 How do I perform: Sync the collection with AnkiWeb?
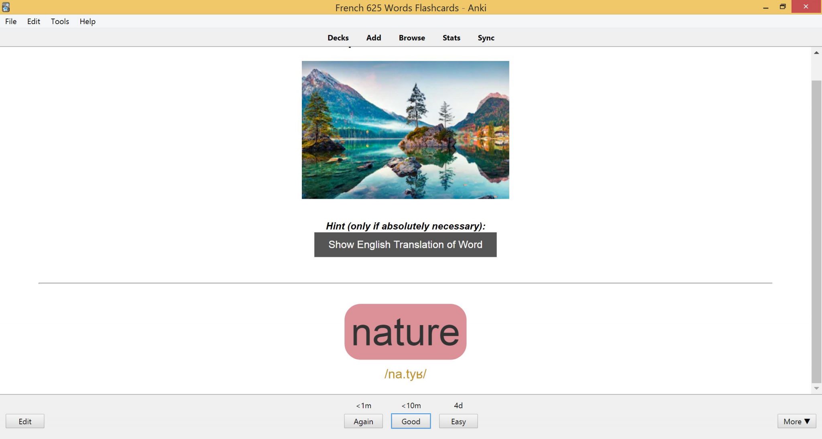[486, 37]
